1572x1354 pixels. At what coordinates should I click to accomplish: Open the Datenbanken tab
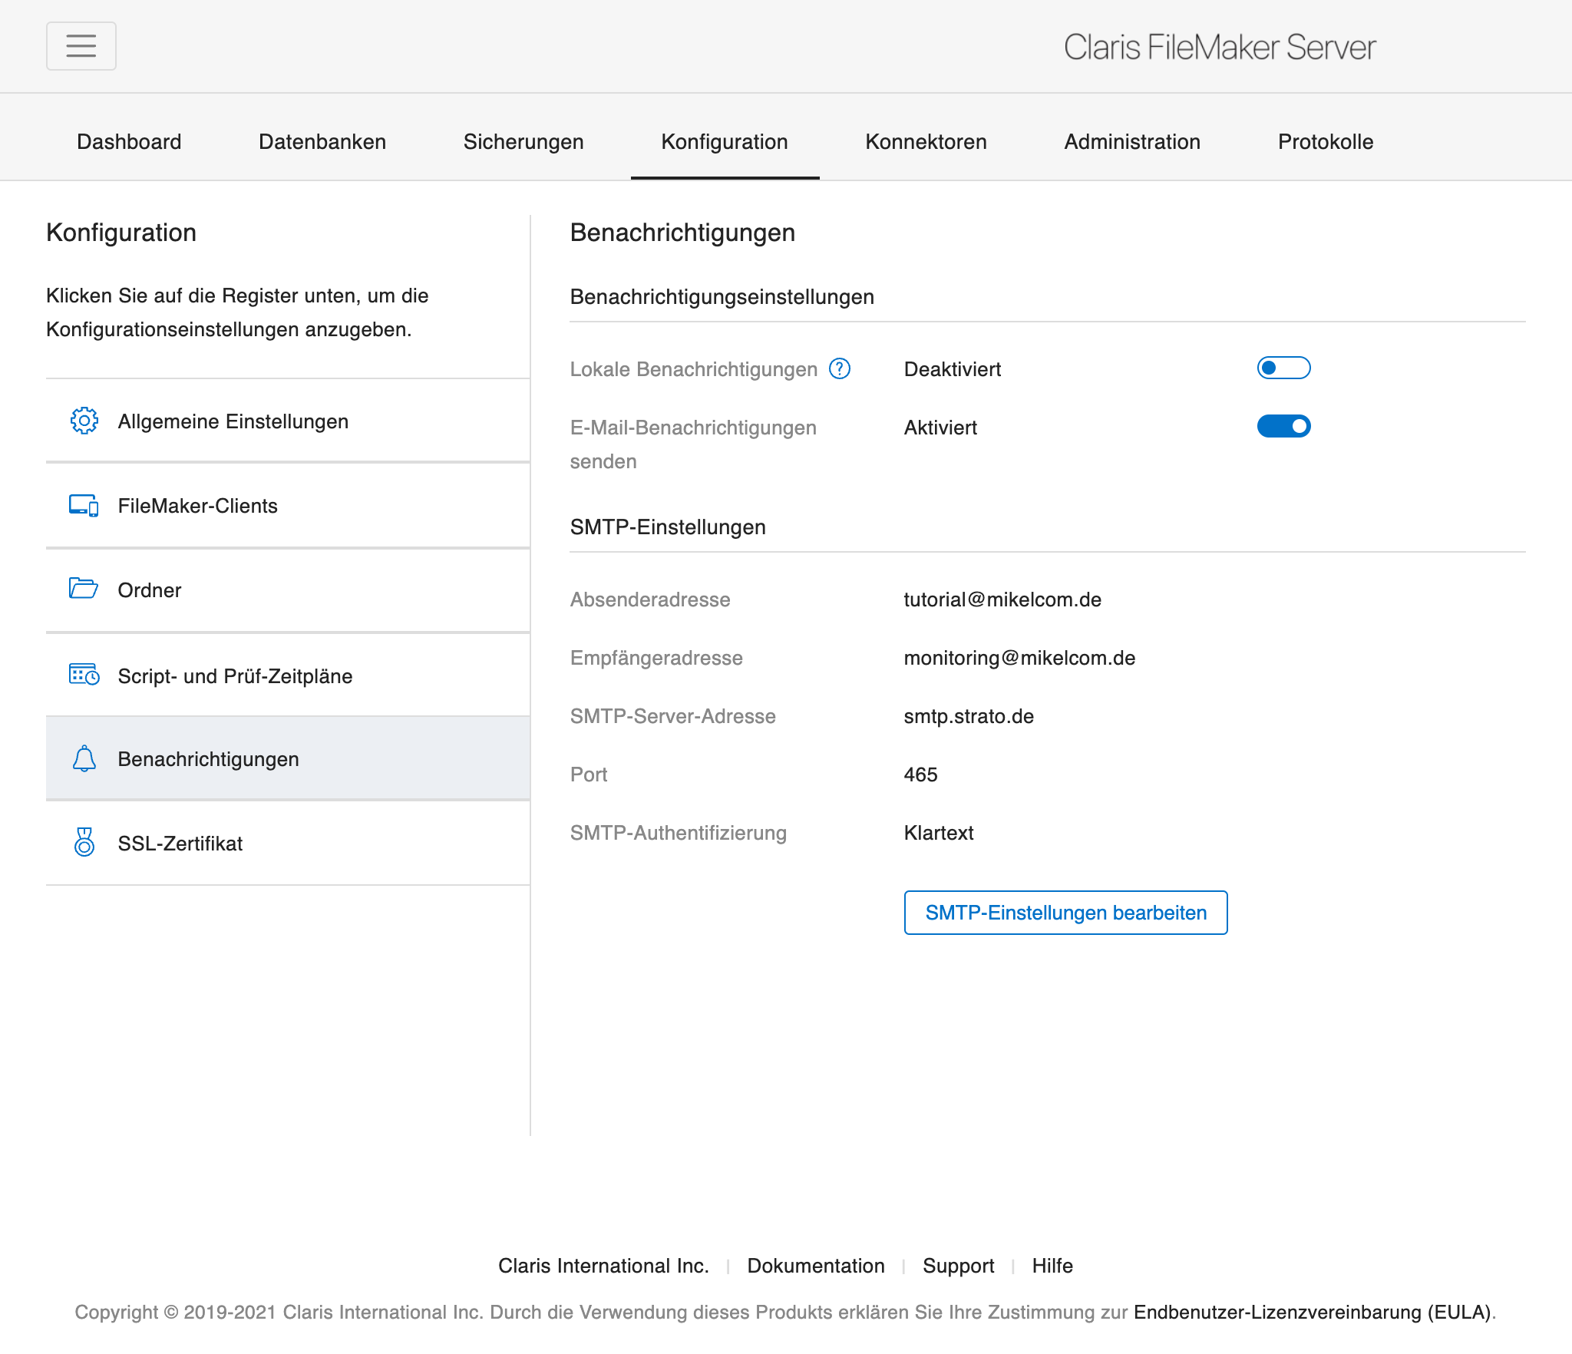322,142
